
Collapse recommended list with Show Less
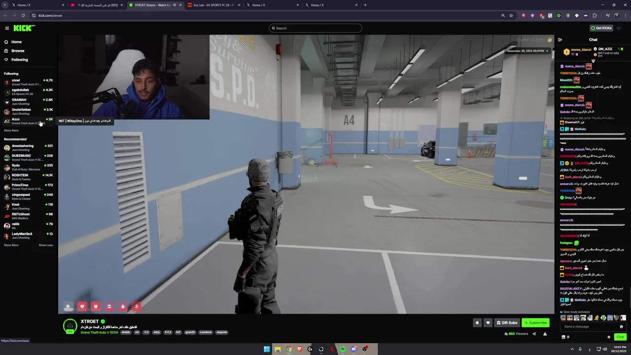click(x=46, y=245)
